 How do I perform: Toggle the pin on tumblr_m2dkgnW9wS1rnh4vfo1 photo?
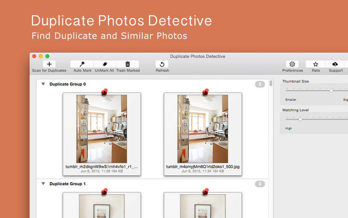pos(104,92)
